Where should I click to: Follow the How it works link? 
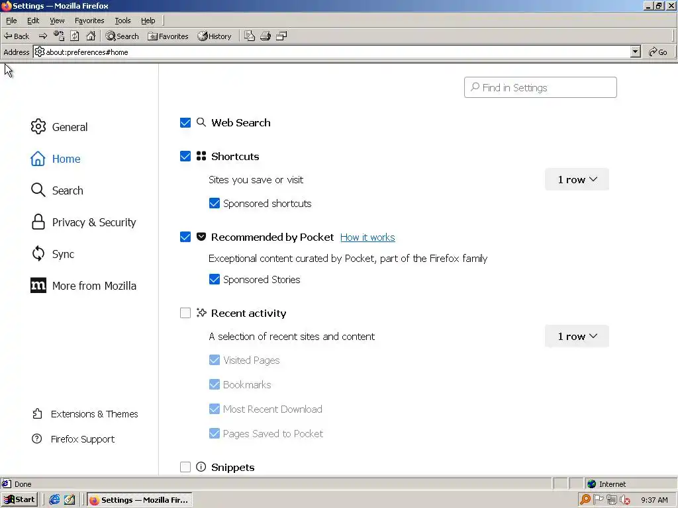(367, 237)
